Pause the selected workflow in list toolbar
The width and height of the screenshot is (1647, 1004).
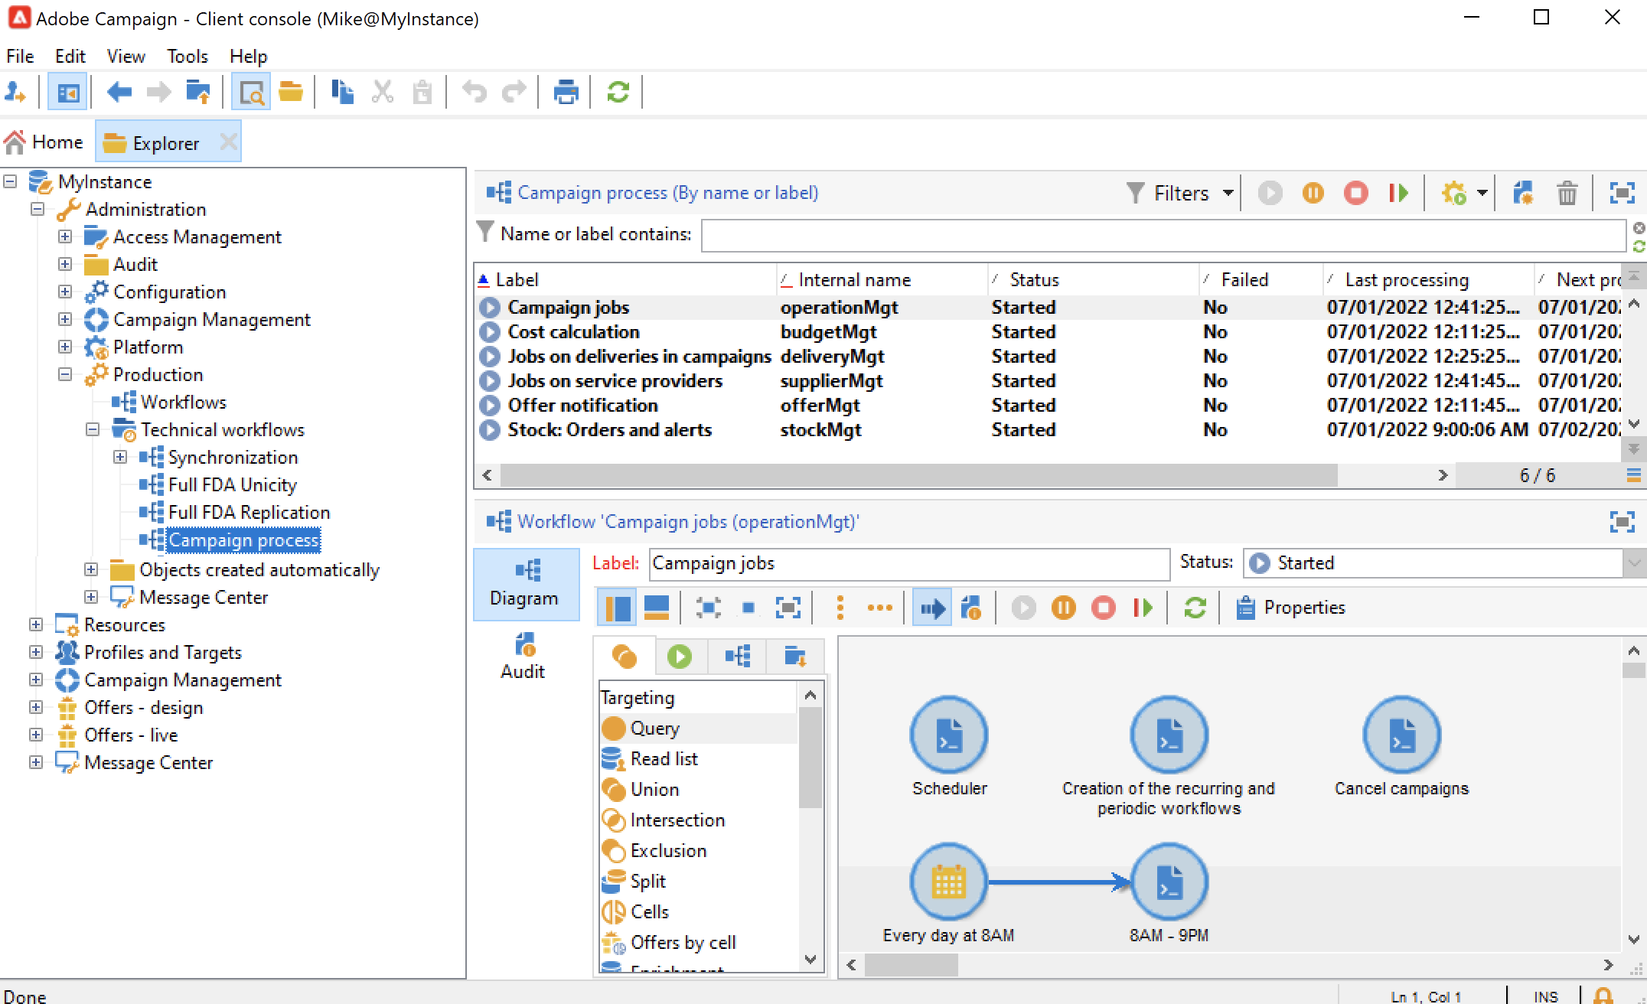[1313, 193]
